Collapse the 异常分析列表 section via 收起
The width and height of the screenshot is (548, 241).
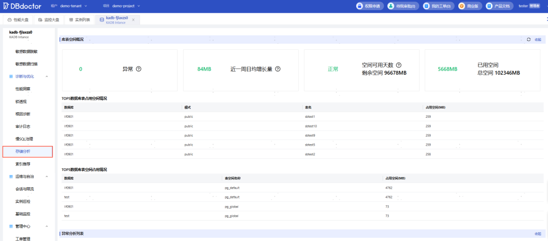[x=538, y=233]
